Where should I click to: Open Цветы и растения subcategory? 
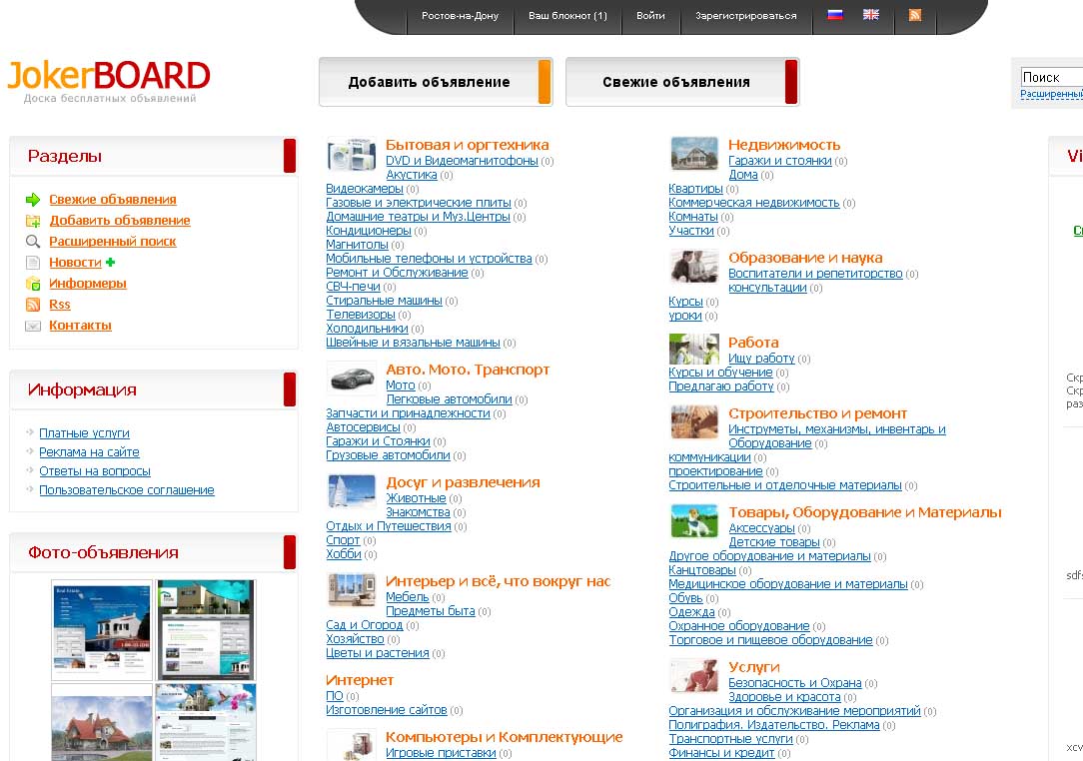pyautogui.click(x=377, y=653)
